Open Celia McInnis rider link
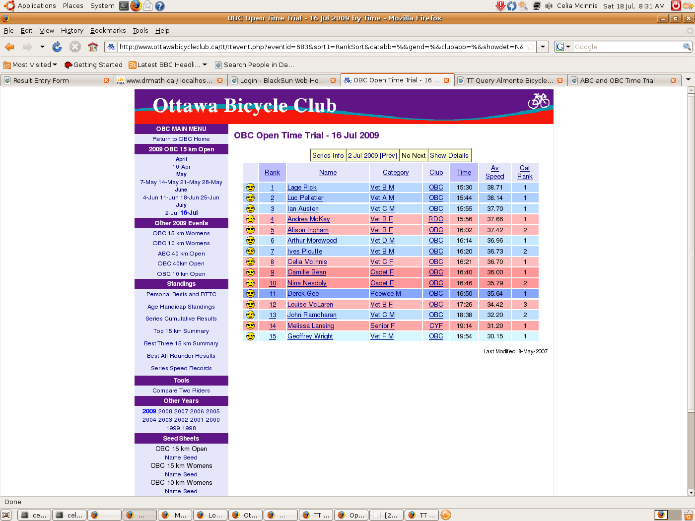695x521 pixels. (307, 262)
